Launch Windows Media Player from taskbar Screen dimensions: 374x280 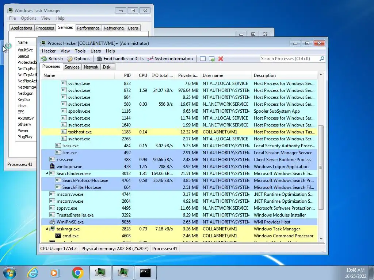tap(54, 273)
